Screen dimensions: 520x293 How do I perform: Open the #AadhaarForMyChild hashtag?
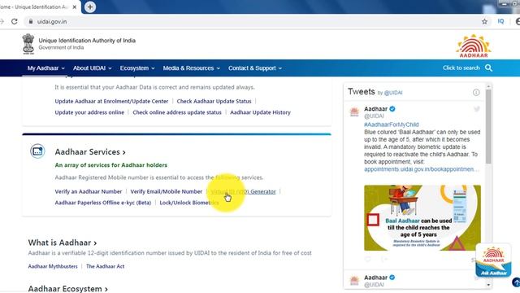392,125
